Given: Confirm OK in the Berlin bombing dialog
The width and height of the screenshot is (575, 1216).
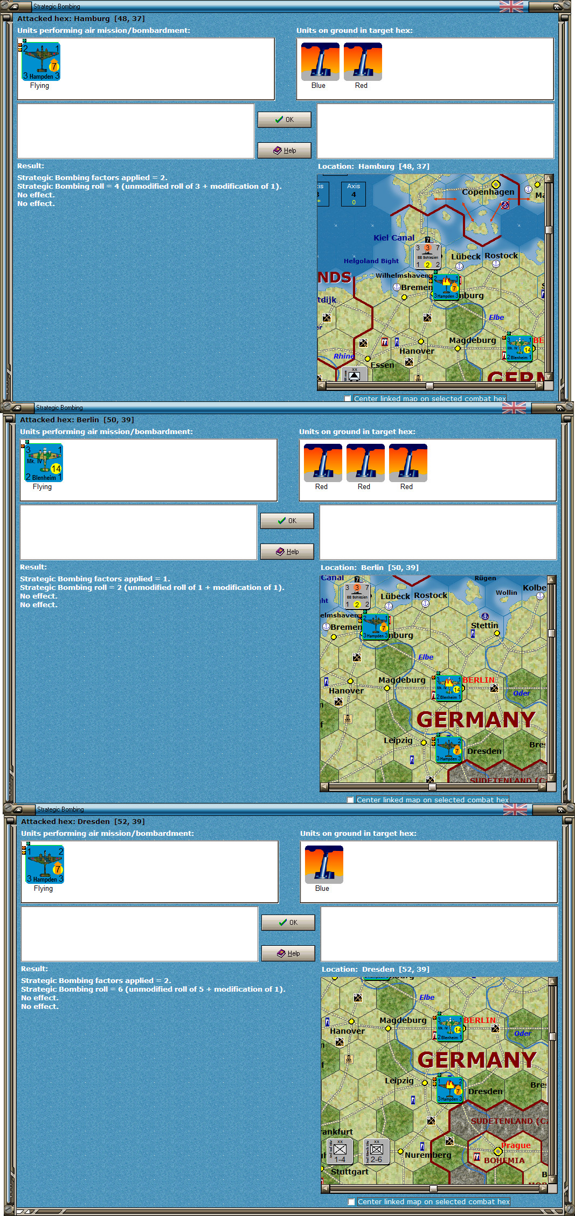Looking at the screenshot, I should [x=287, y=521].
